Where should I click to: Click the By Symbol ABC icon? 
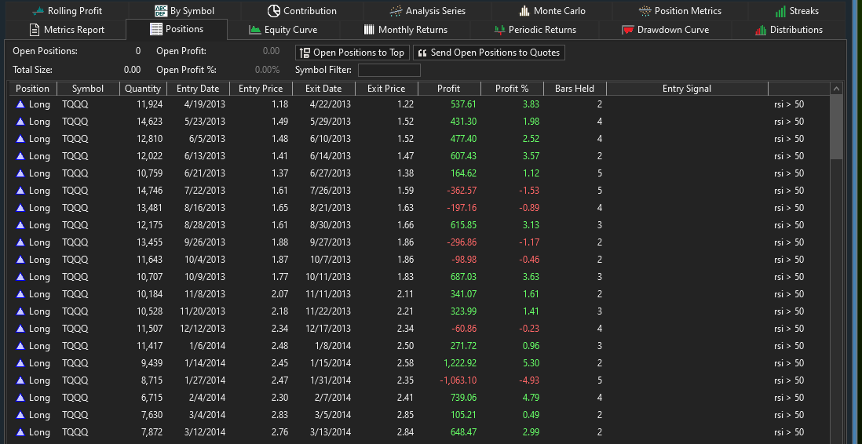(x=161, y=11)
